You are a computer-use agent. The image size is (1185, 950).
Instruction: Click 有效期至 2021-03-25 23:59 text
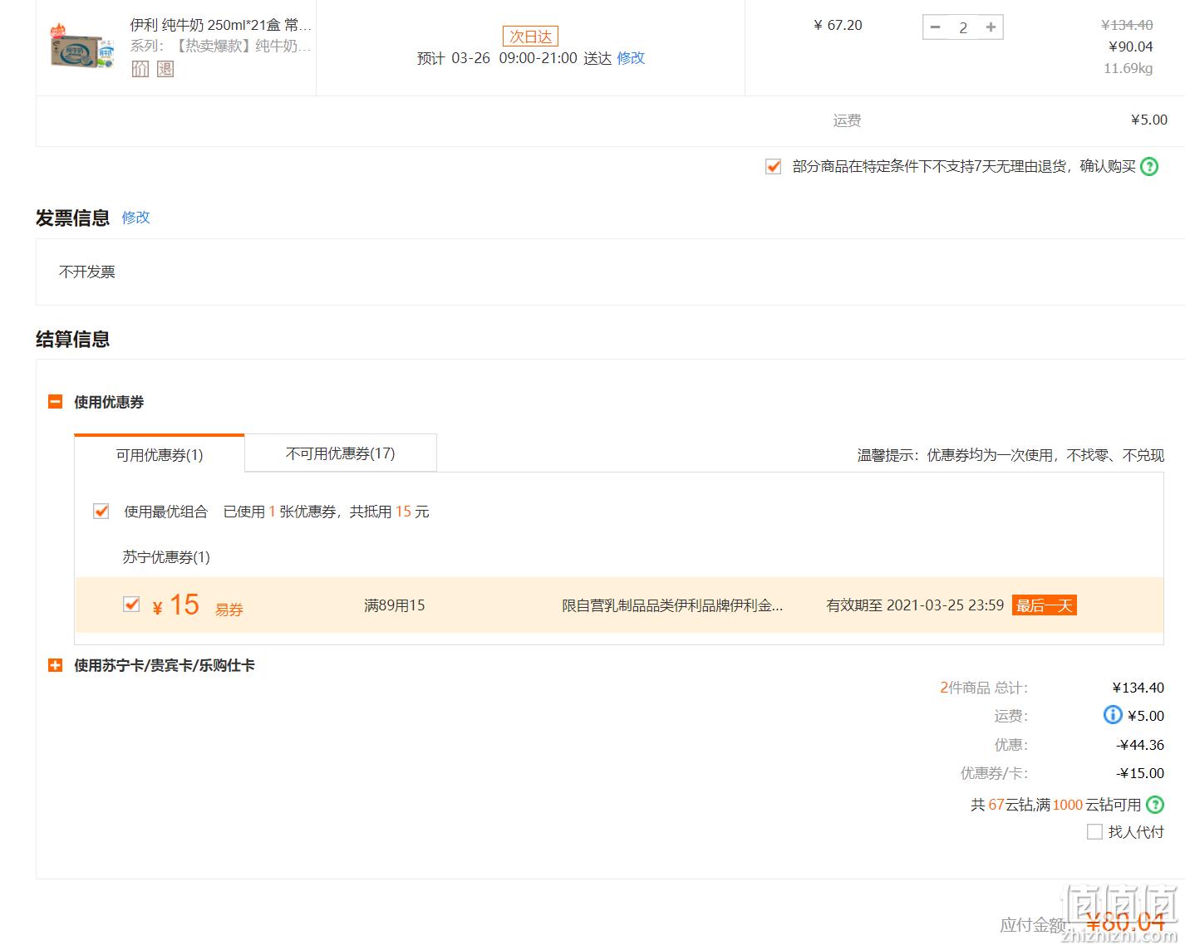click(x=915, y=605)
